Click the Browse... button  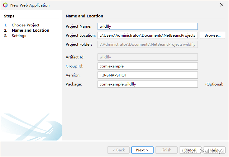click(x=212, y=35)
